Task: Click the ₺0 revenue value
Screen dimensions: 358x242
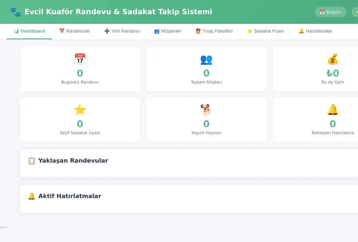Action: pos(333,73)
